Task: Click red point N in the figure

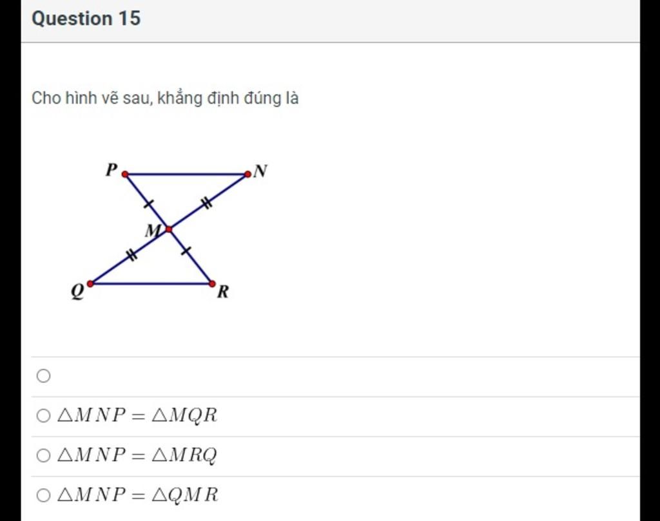Action: click(247, 174)
